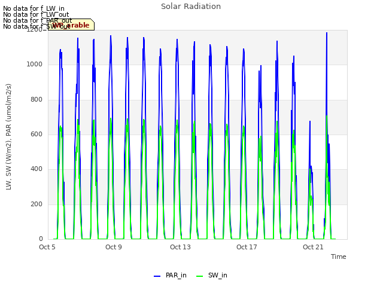Click the Solar Radiation chart title
The width and height of the screenshot is (383, 287).
191,7
